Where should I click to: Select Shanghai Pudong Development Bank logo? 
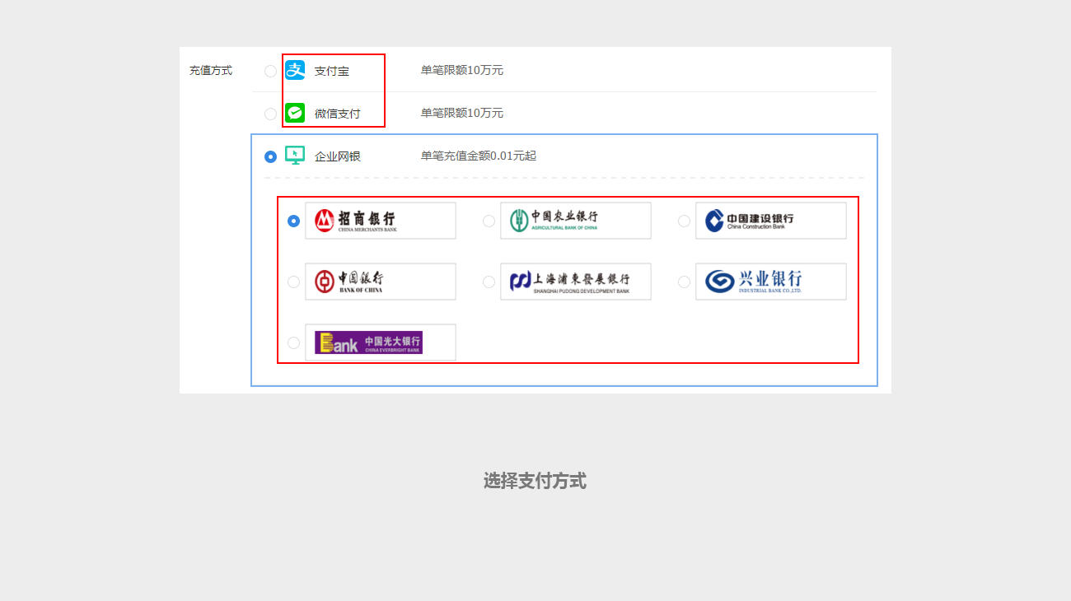(x=575, y=282)
